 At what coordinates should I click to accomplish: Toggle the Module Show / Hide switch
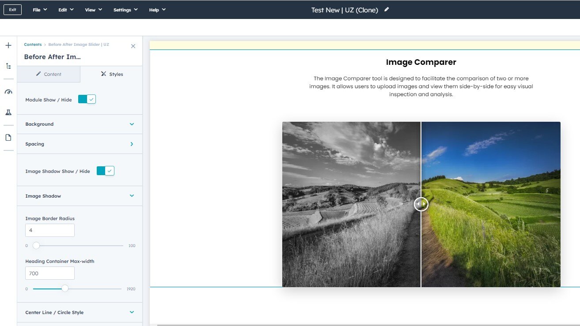click(x=87, y=100)
